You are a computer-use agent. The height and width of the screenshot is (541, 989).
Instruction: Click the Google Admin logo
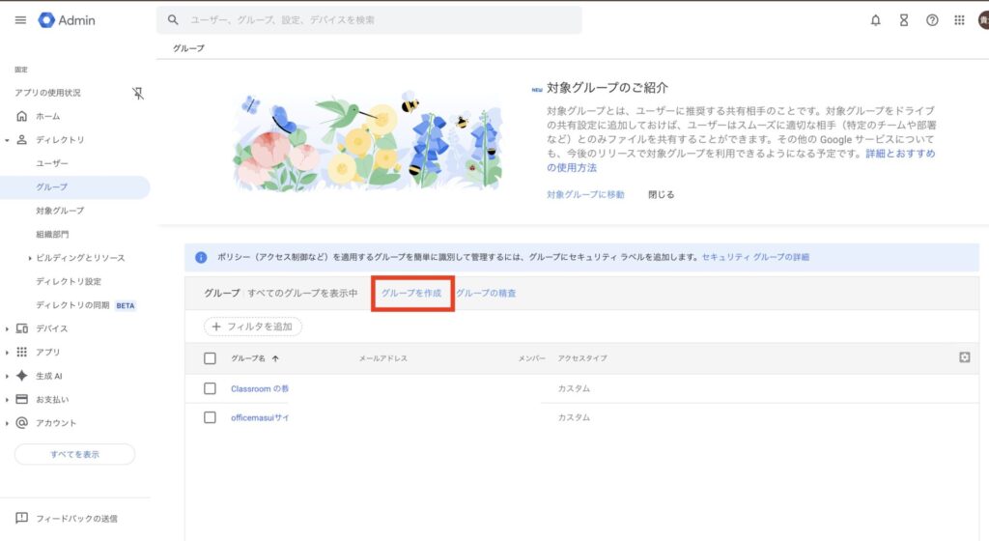tap(67, 20)
